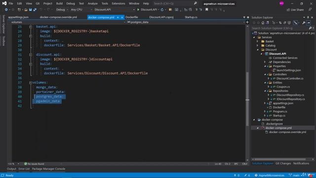Expand the Catalog folder in Solution Explorer

coord(257,45)
